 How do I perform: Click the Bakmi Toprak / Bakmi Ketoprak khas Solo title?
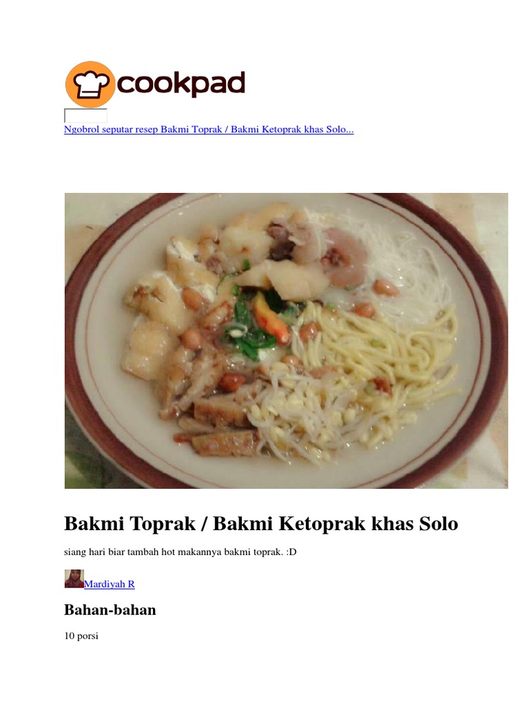tap(261, 524)
